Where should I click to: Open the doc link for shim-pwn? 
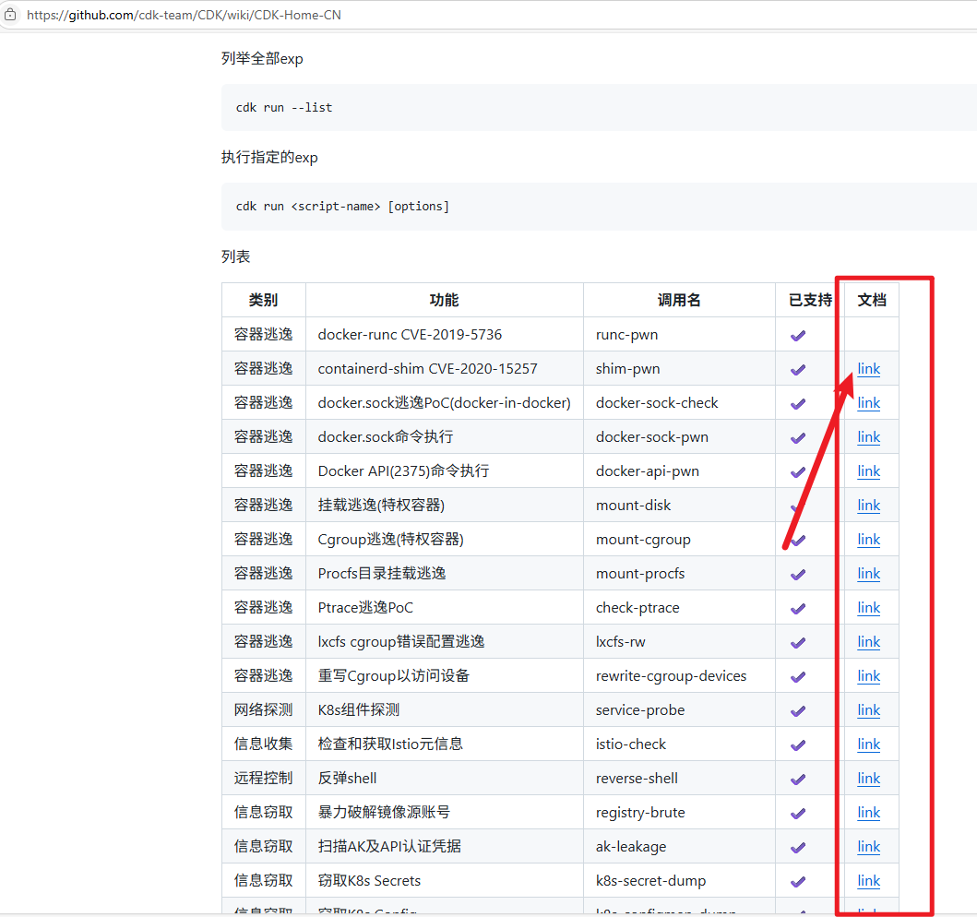(868, 369)
